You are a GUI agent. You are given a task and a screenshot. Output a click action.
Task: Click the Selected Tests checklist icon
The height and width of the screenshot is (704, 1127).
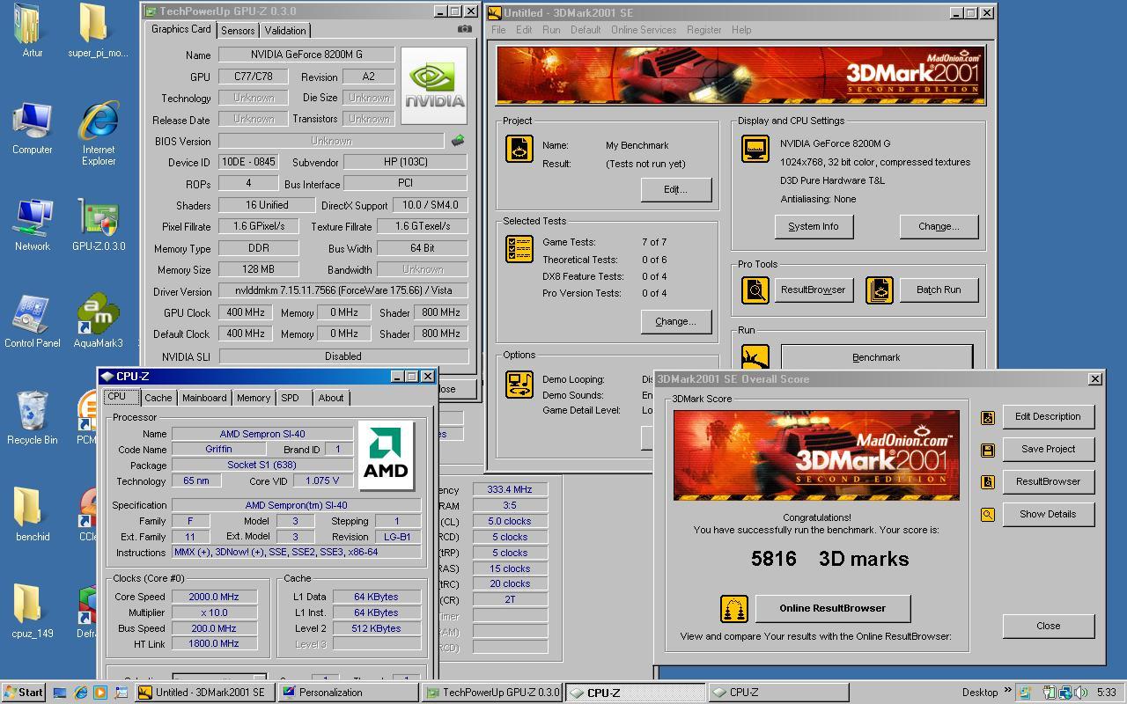point(519,249)
